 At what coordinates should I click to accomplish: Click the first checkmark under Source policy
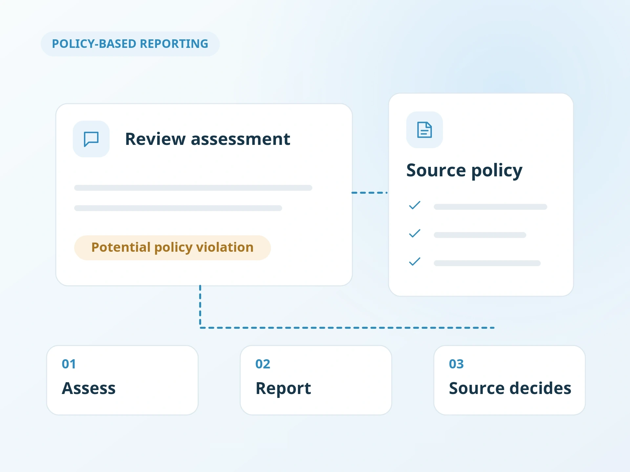pos(415,206)
